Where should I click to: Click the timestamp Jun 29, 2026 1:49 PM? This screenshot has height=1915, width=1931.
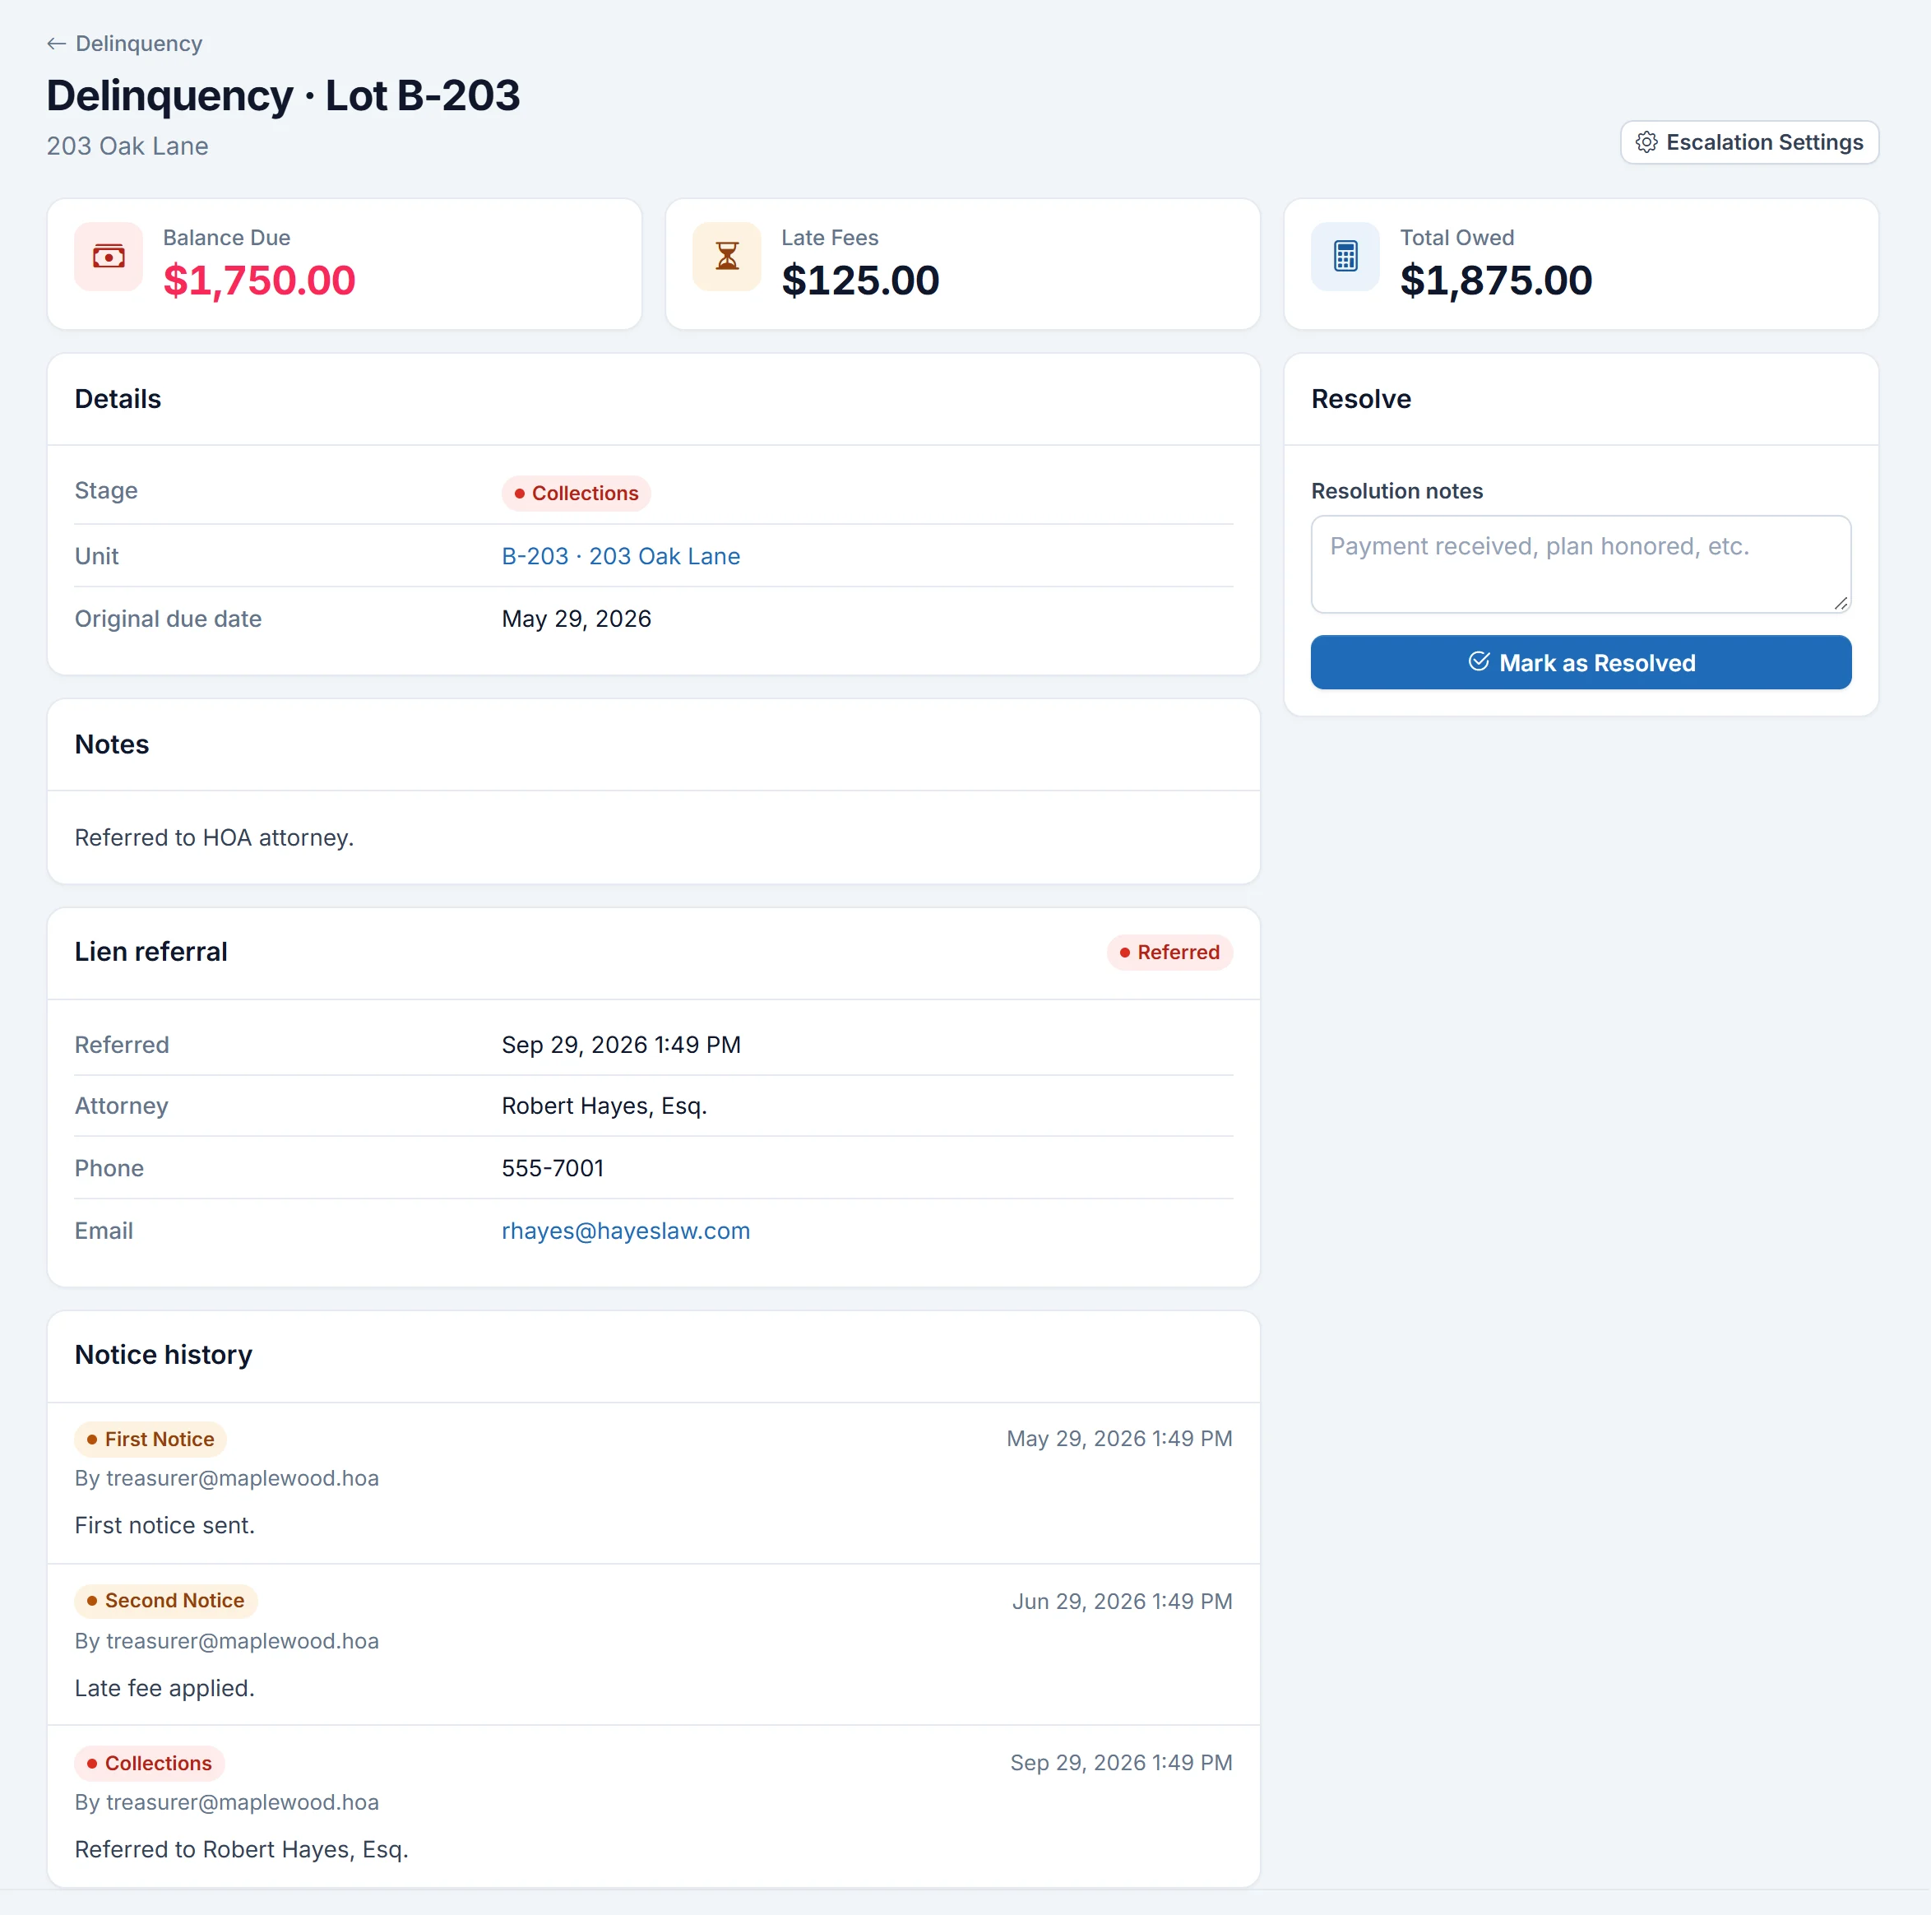click(x=1122, y=1601)
